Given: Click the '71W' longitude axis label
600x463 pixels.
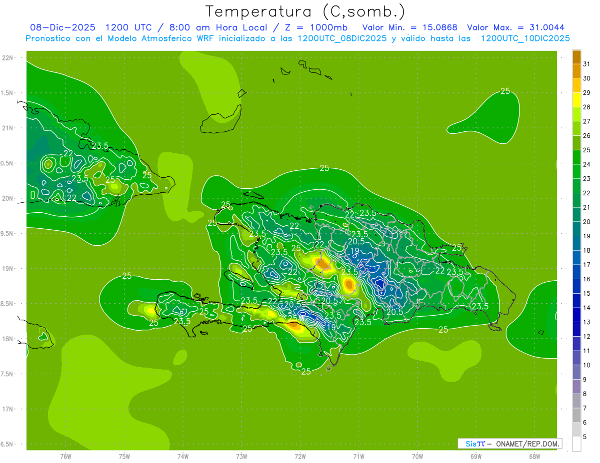Looking at the screenshot, I should coord(358,456).
